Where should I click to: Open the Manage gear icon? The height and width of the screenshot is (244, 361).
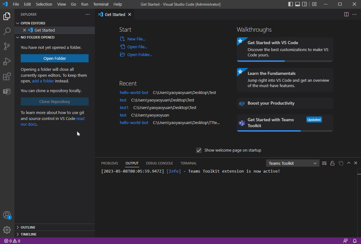[x=7, y=230]
